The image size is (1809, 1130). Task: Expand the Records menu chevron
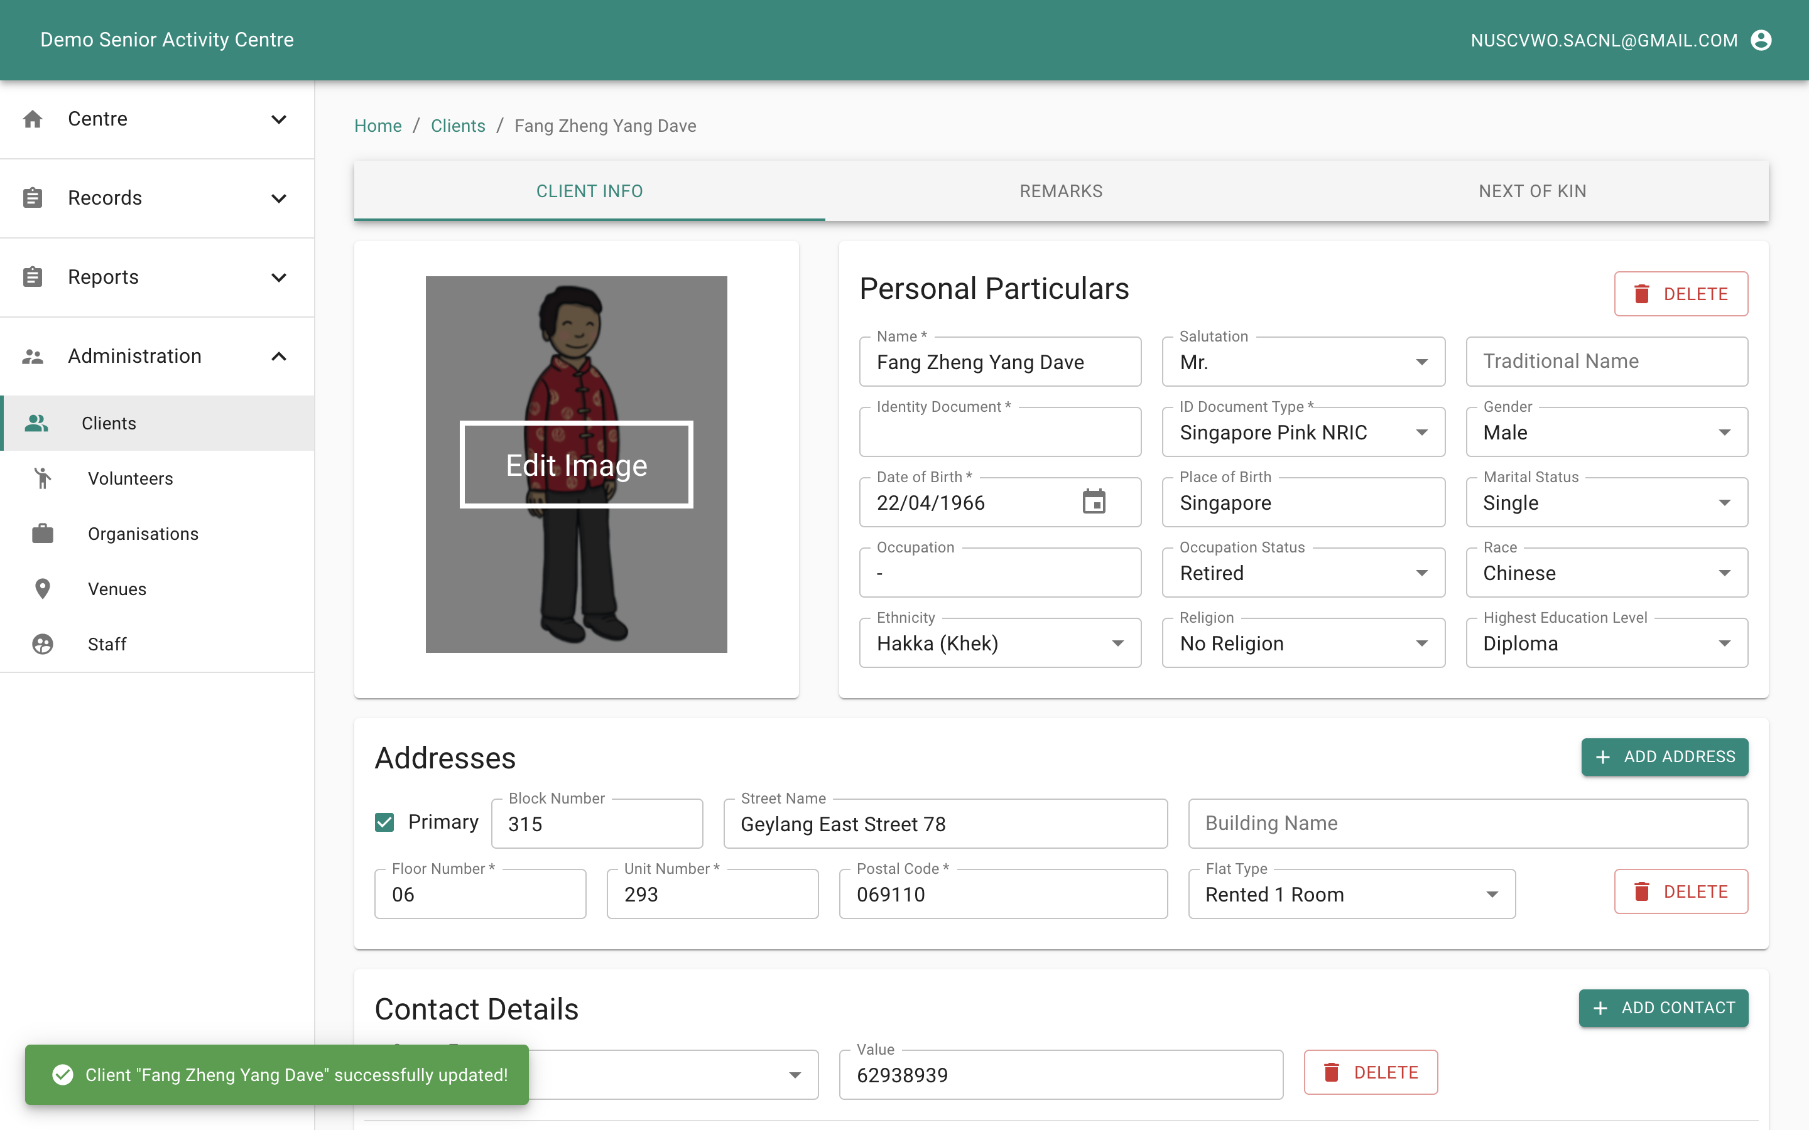pos(279,199)
